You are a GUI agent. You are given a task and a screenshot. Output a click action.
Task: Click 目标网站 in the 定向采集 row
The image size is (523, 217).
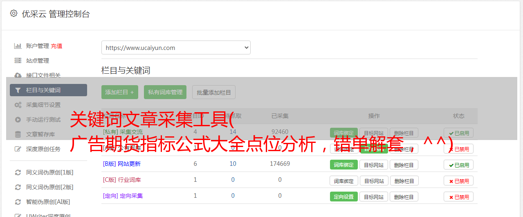click(x=374, y=197)
